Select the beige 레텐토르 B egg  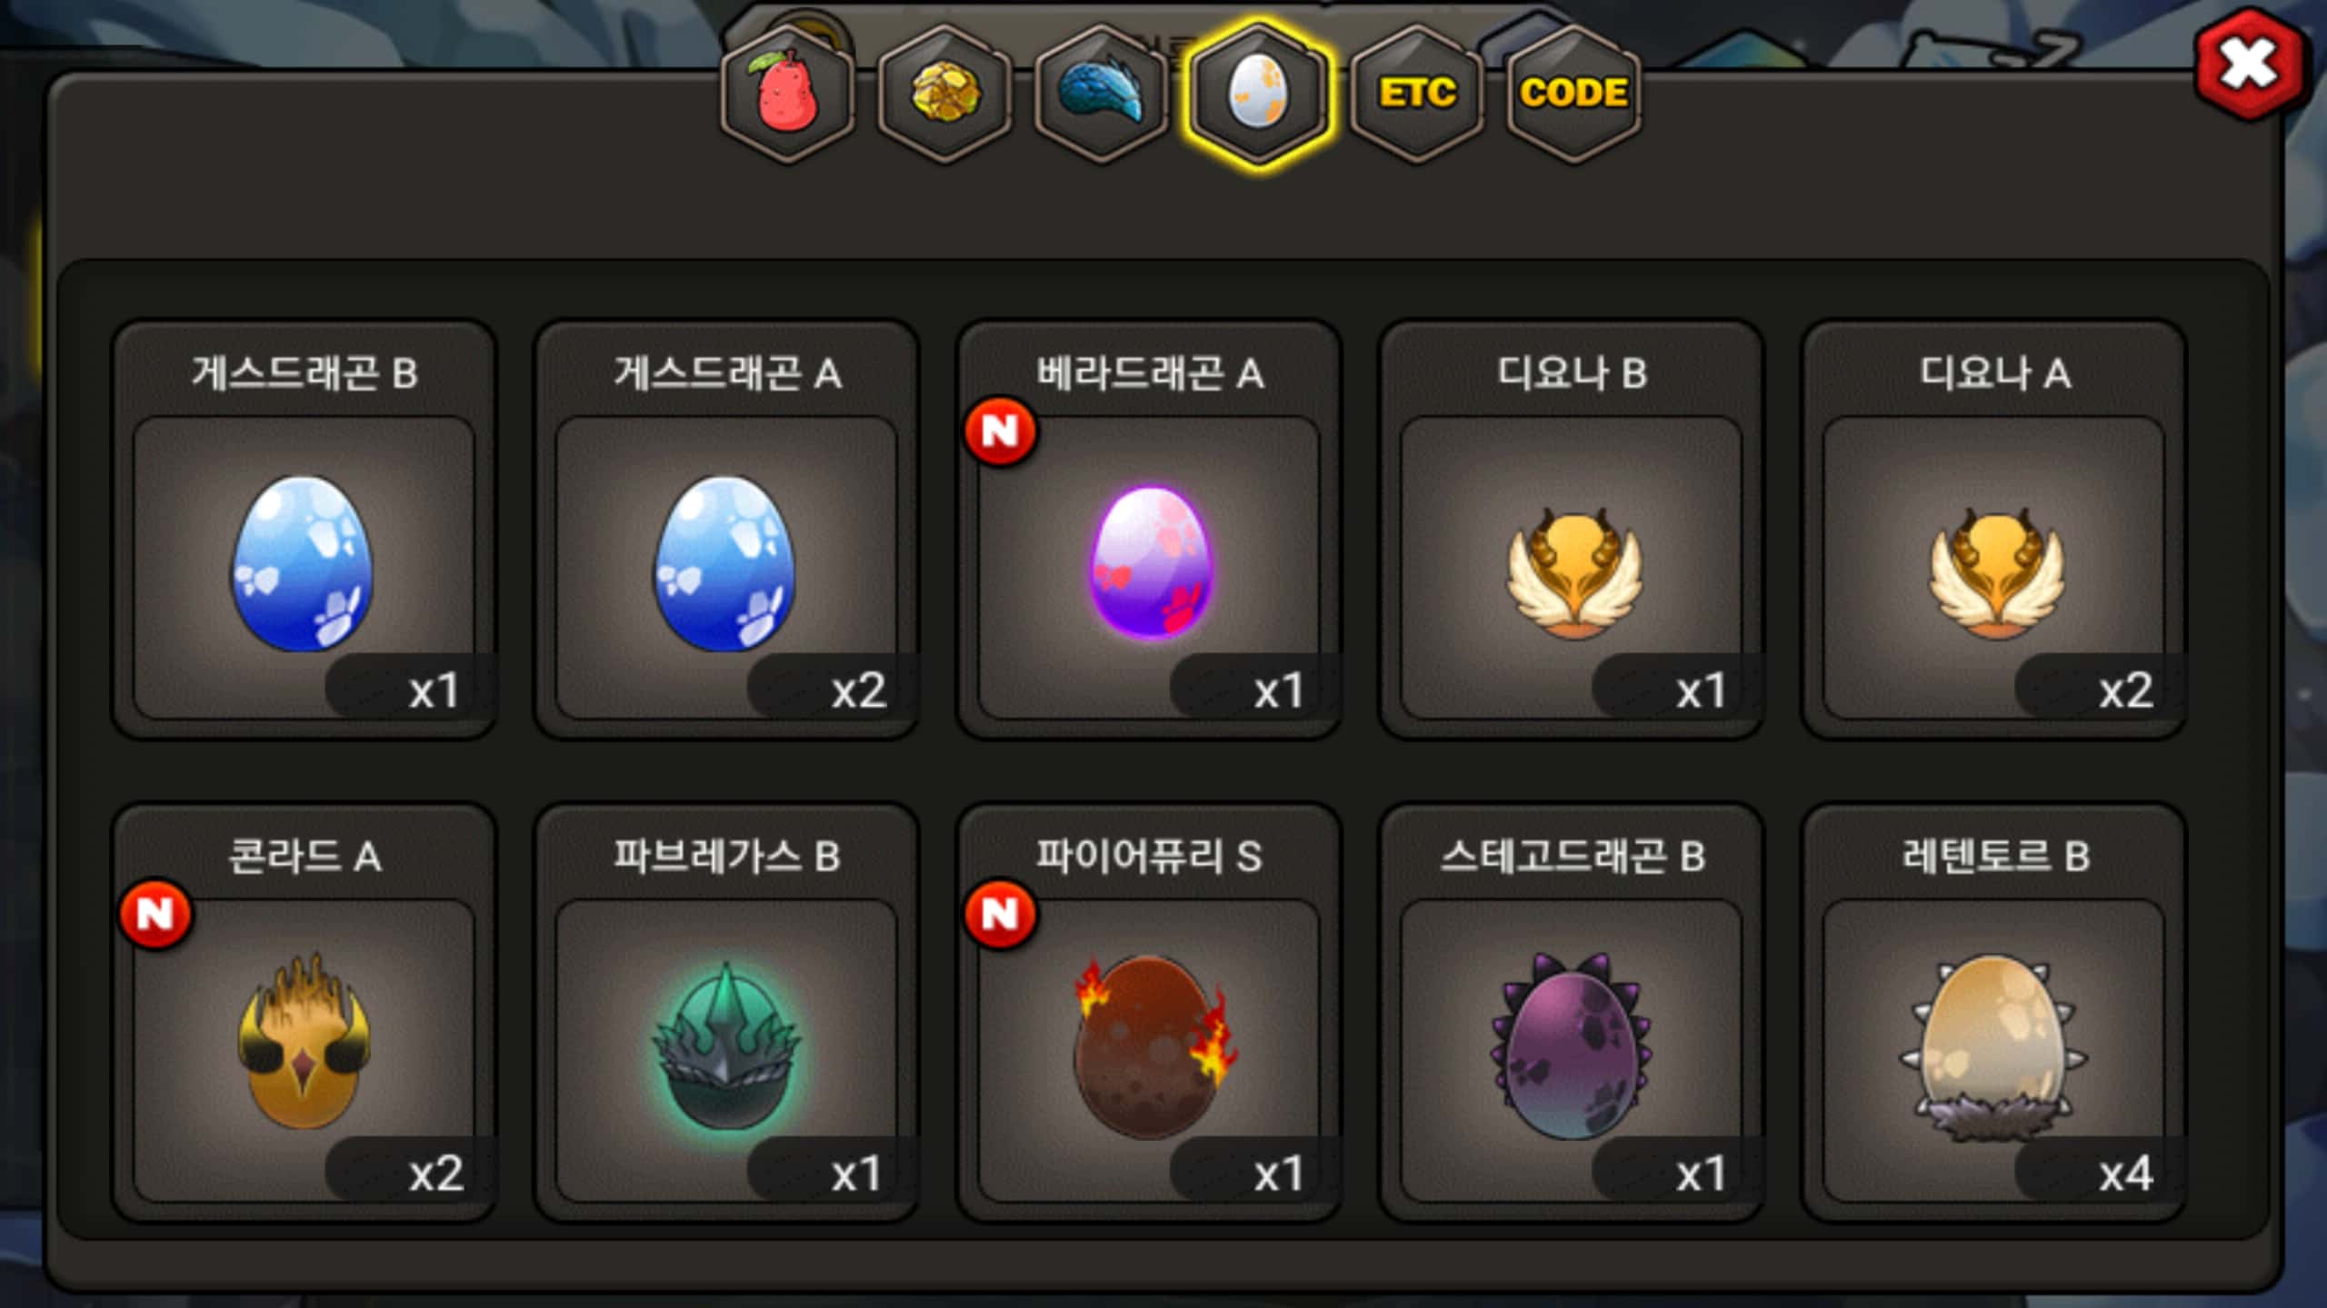[1994, 1013]
